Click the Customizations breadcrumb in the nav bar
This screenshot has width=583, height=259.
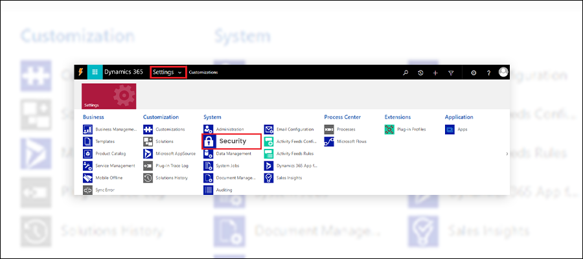203,73
